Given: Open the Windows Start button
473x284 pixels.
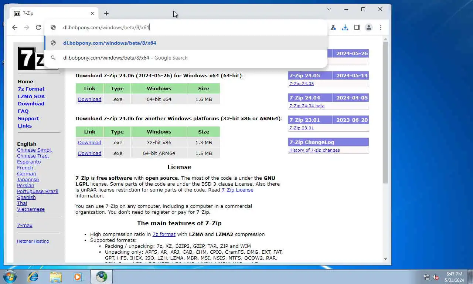Looking at the screenshot, I should tap(10, 277).
